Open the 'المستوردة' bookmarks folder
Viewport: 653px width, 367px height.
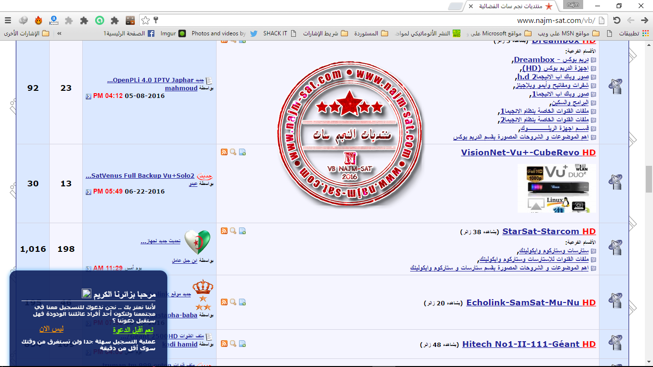click(x=371, y=33)
